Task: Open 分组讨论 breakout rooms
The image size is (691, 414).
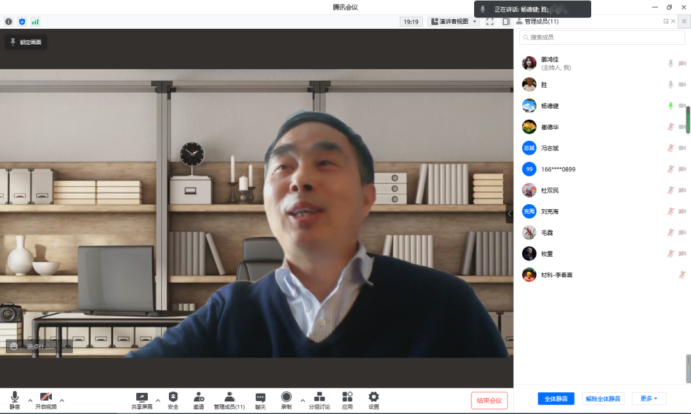Action: [319, 400]
